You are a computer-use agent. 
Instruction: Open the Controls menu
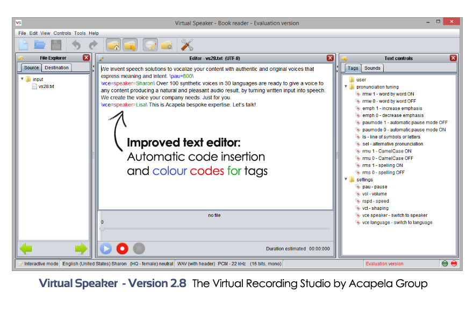tap(62, 33)
